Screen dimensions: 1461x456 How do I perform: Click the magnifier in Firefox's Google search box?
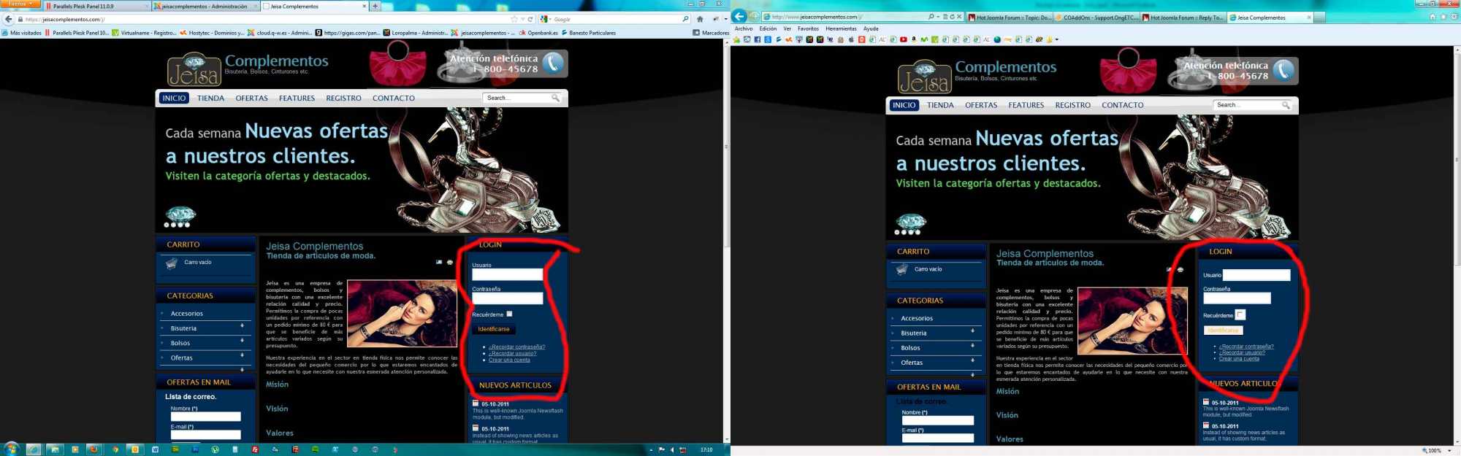tap(685, 19)
